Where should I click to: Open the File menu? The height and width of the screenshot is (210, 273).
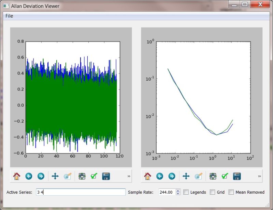tap(9, 16)
